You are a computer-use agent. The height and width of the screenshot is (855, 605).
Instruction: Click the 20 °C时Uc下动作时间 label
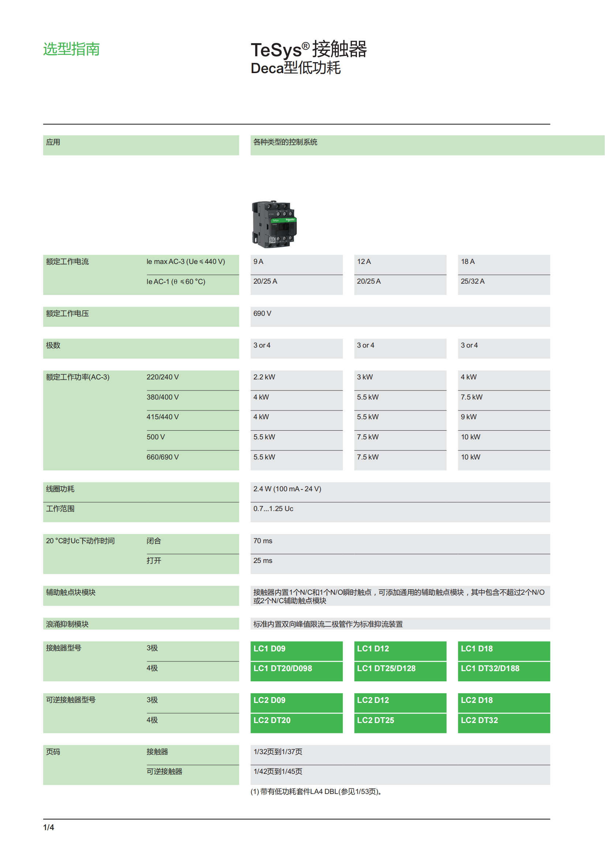click(80, 541)
